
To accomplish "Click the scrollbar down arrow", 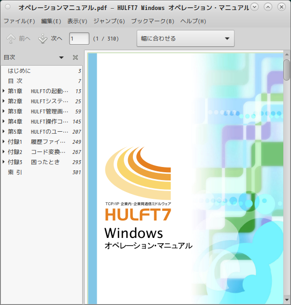I will point(287,300).
